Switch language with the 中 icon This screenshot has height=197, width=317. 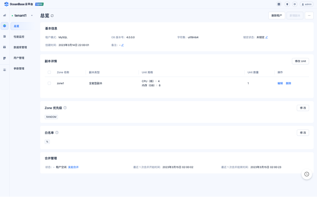click(295, 4)
